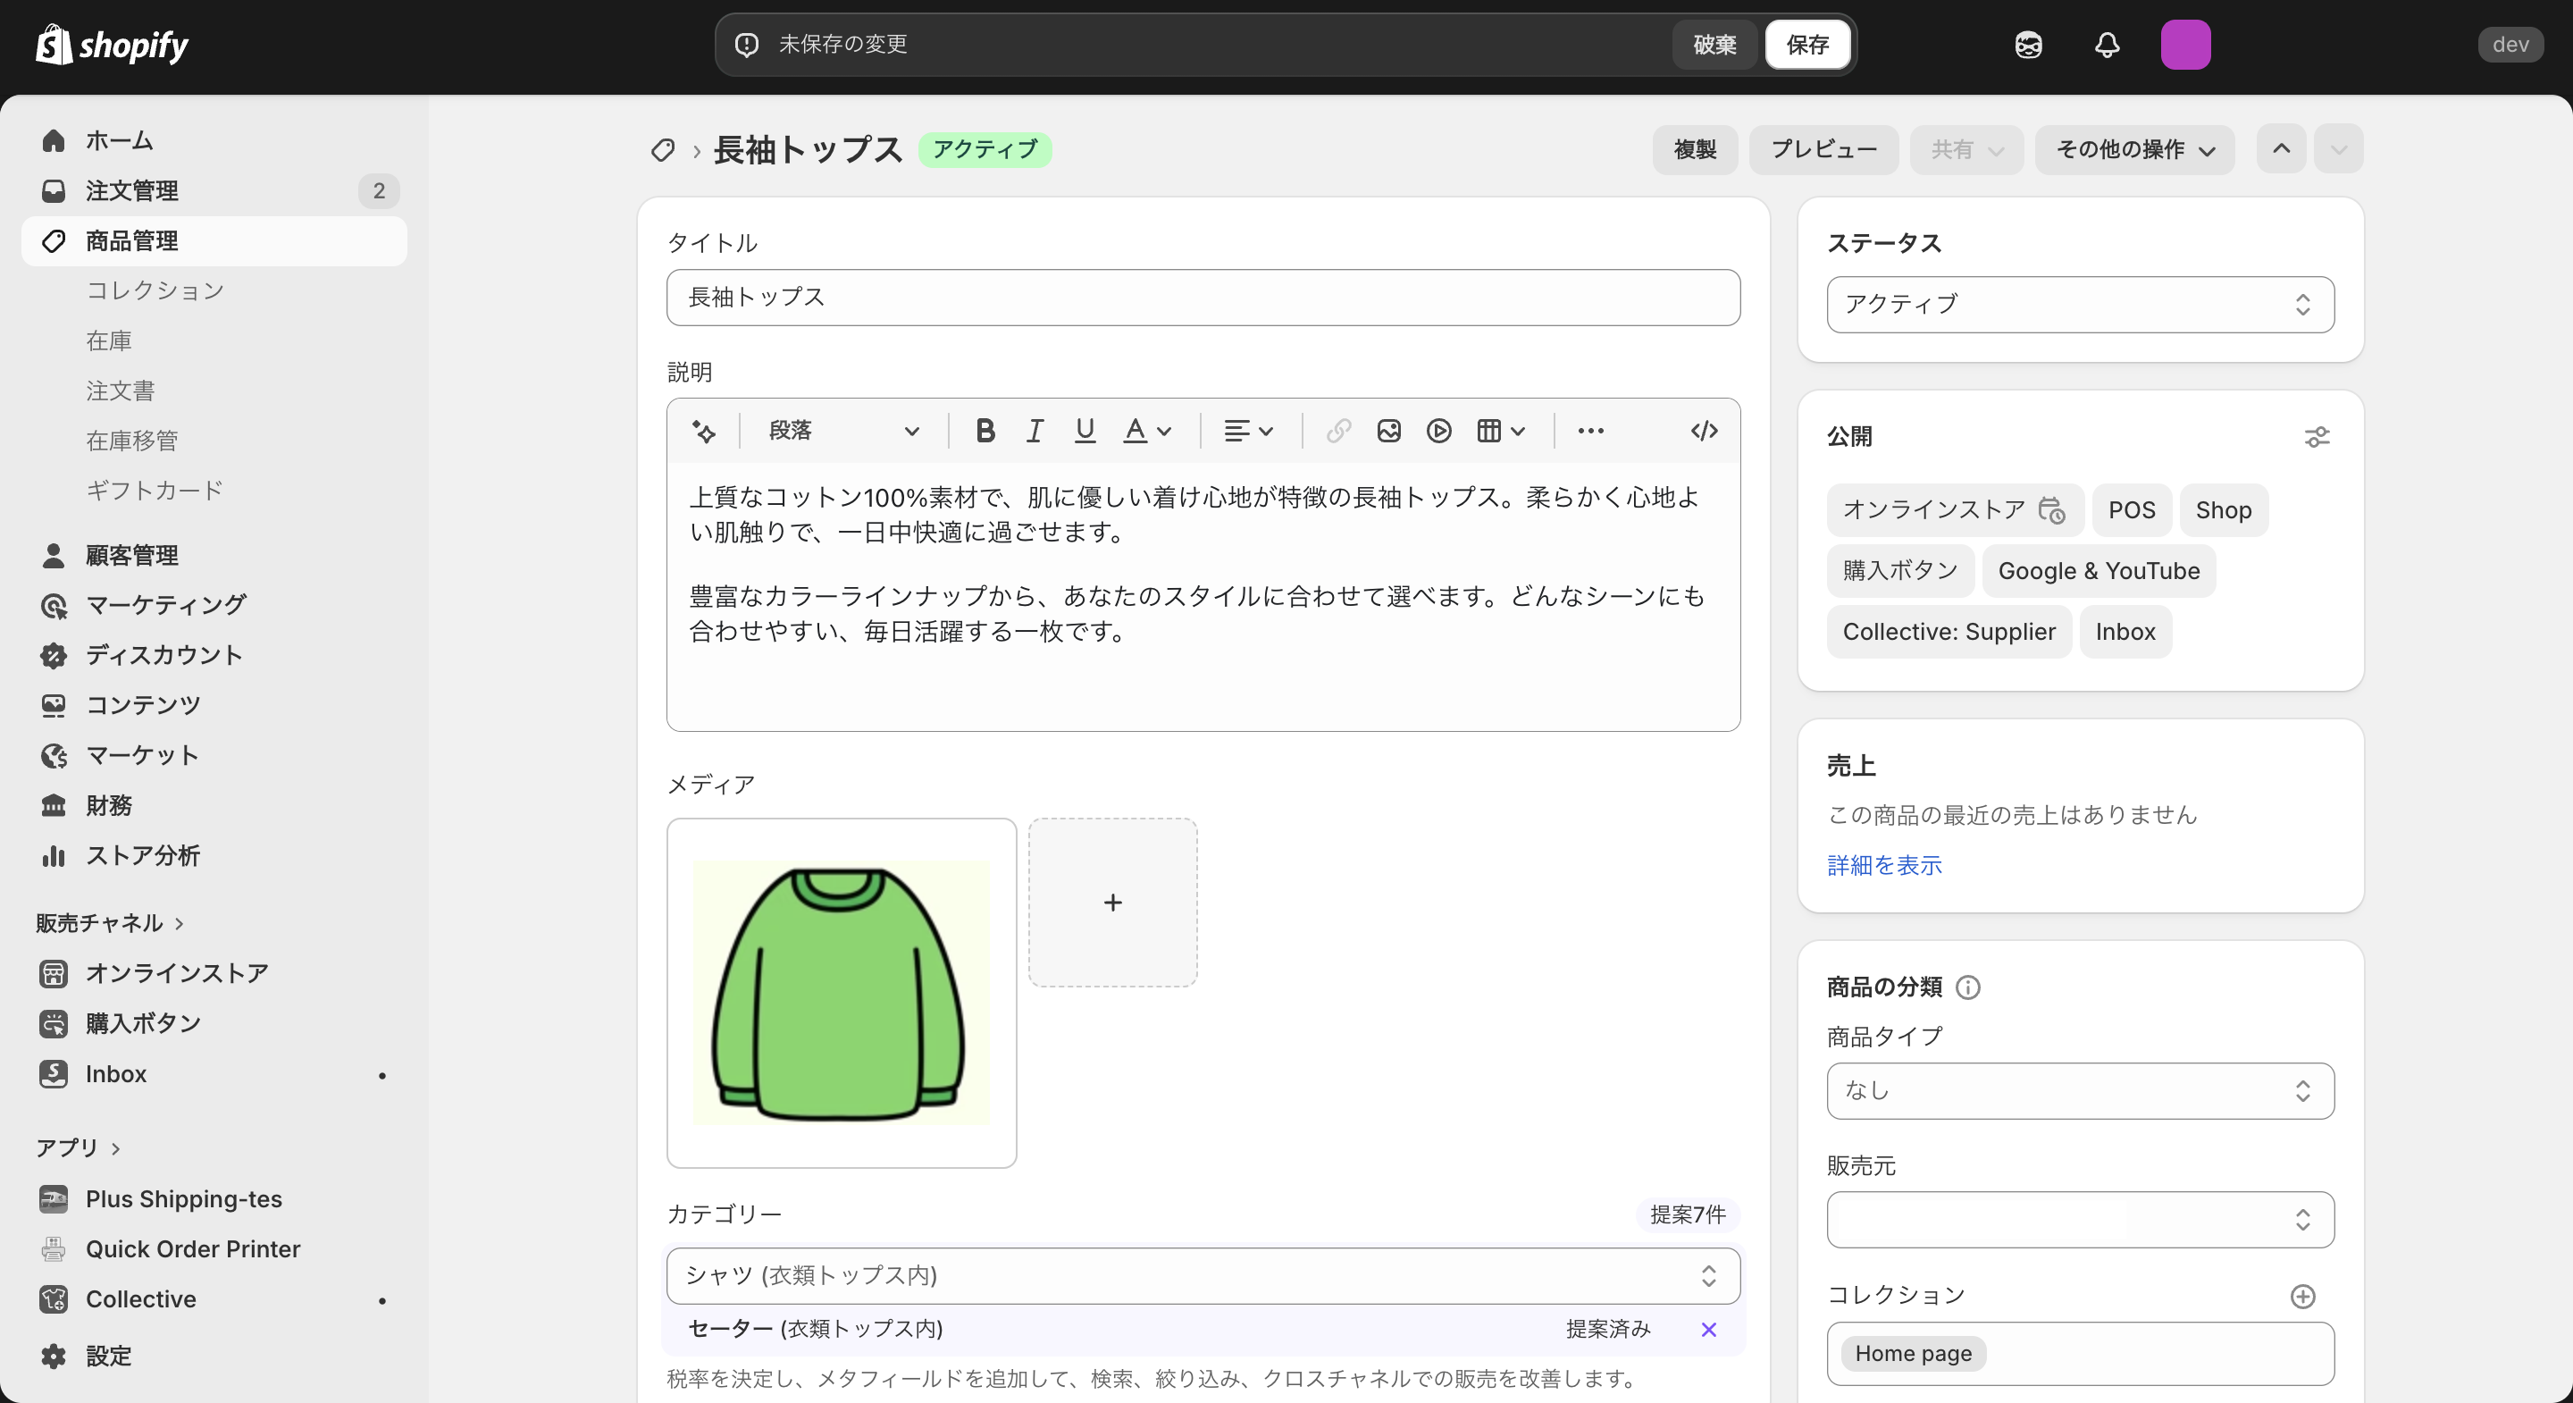Open the ステータス dropdown showing アクティブ
The width and height of the screenshot is (2573, 1403).
click(x=2080, y=305)
